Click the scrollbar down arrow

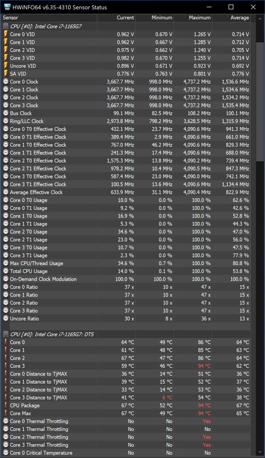point(260,452)
